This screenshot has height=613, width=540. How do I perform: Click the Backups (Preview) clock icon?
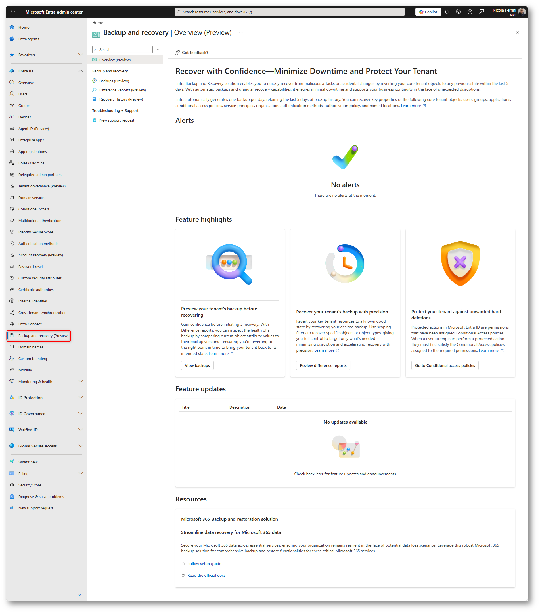pyautogui.click(x=95, y=81)
